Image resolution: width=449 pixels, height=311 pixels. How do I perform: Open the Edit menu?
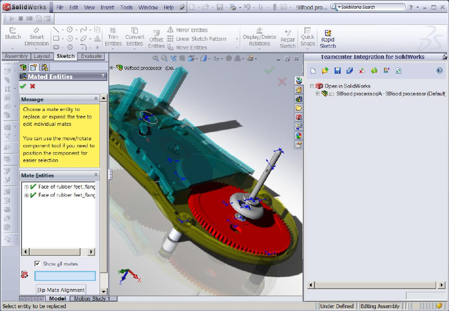tap(74, 8)
